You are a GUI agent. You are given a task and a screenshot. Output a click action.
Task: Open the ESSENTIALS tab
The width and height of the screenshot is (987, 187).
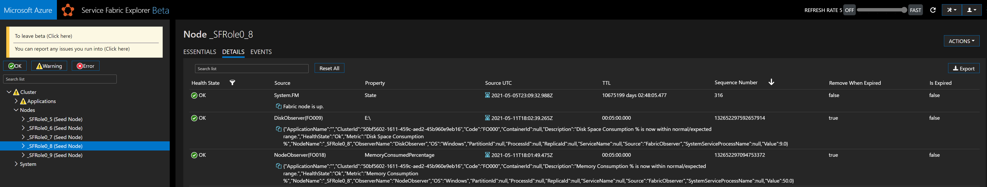click(200, 52)
